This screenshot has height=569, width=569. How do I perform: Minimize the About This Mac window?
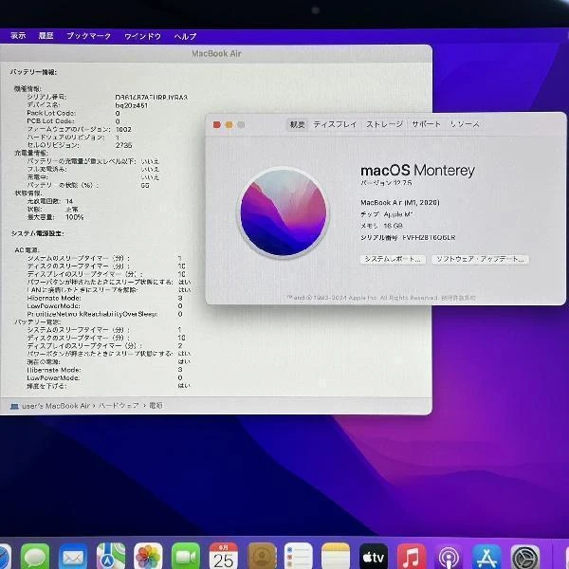(x=229, y=125)
